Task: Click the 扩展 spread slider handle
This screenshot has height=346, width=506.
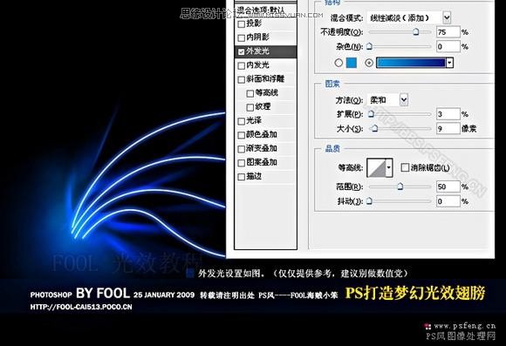Action: (371, 114)
